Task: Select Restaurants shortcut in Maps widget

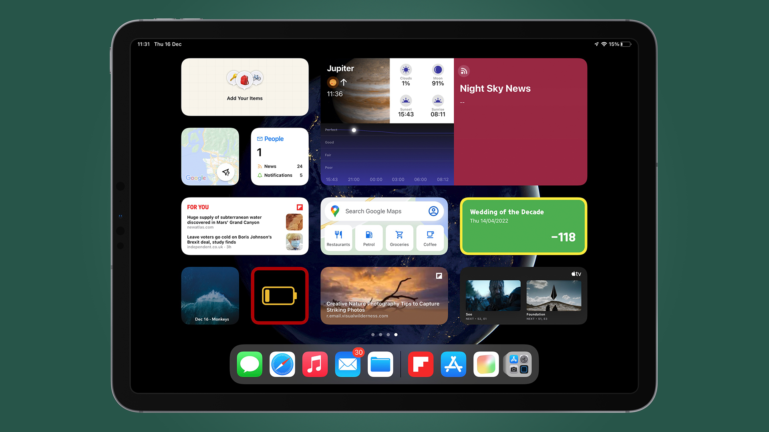Action: click(338, 238)
